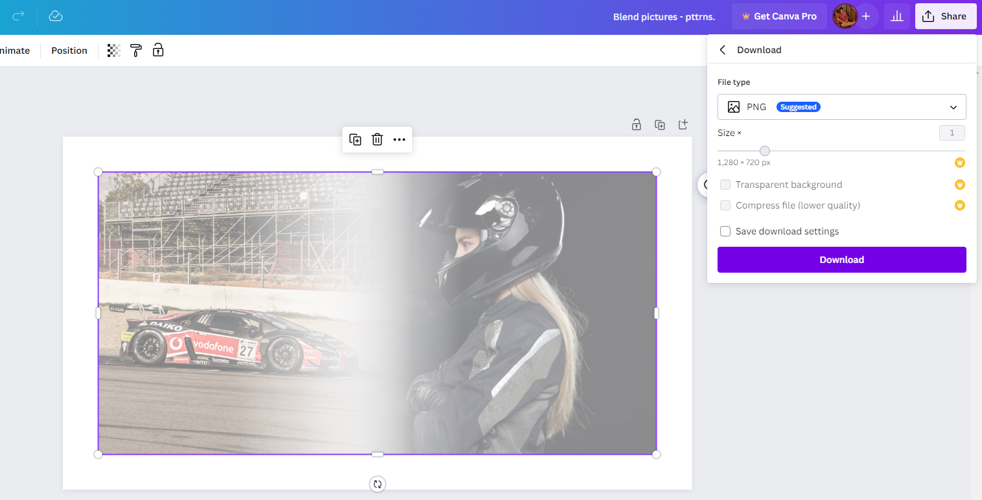
Task: Open the Animate menu option
Action: [14, 51]
